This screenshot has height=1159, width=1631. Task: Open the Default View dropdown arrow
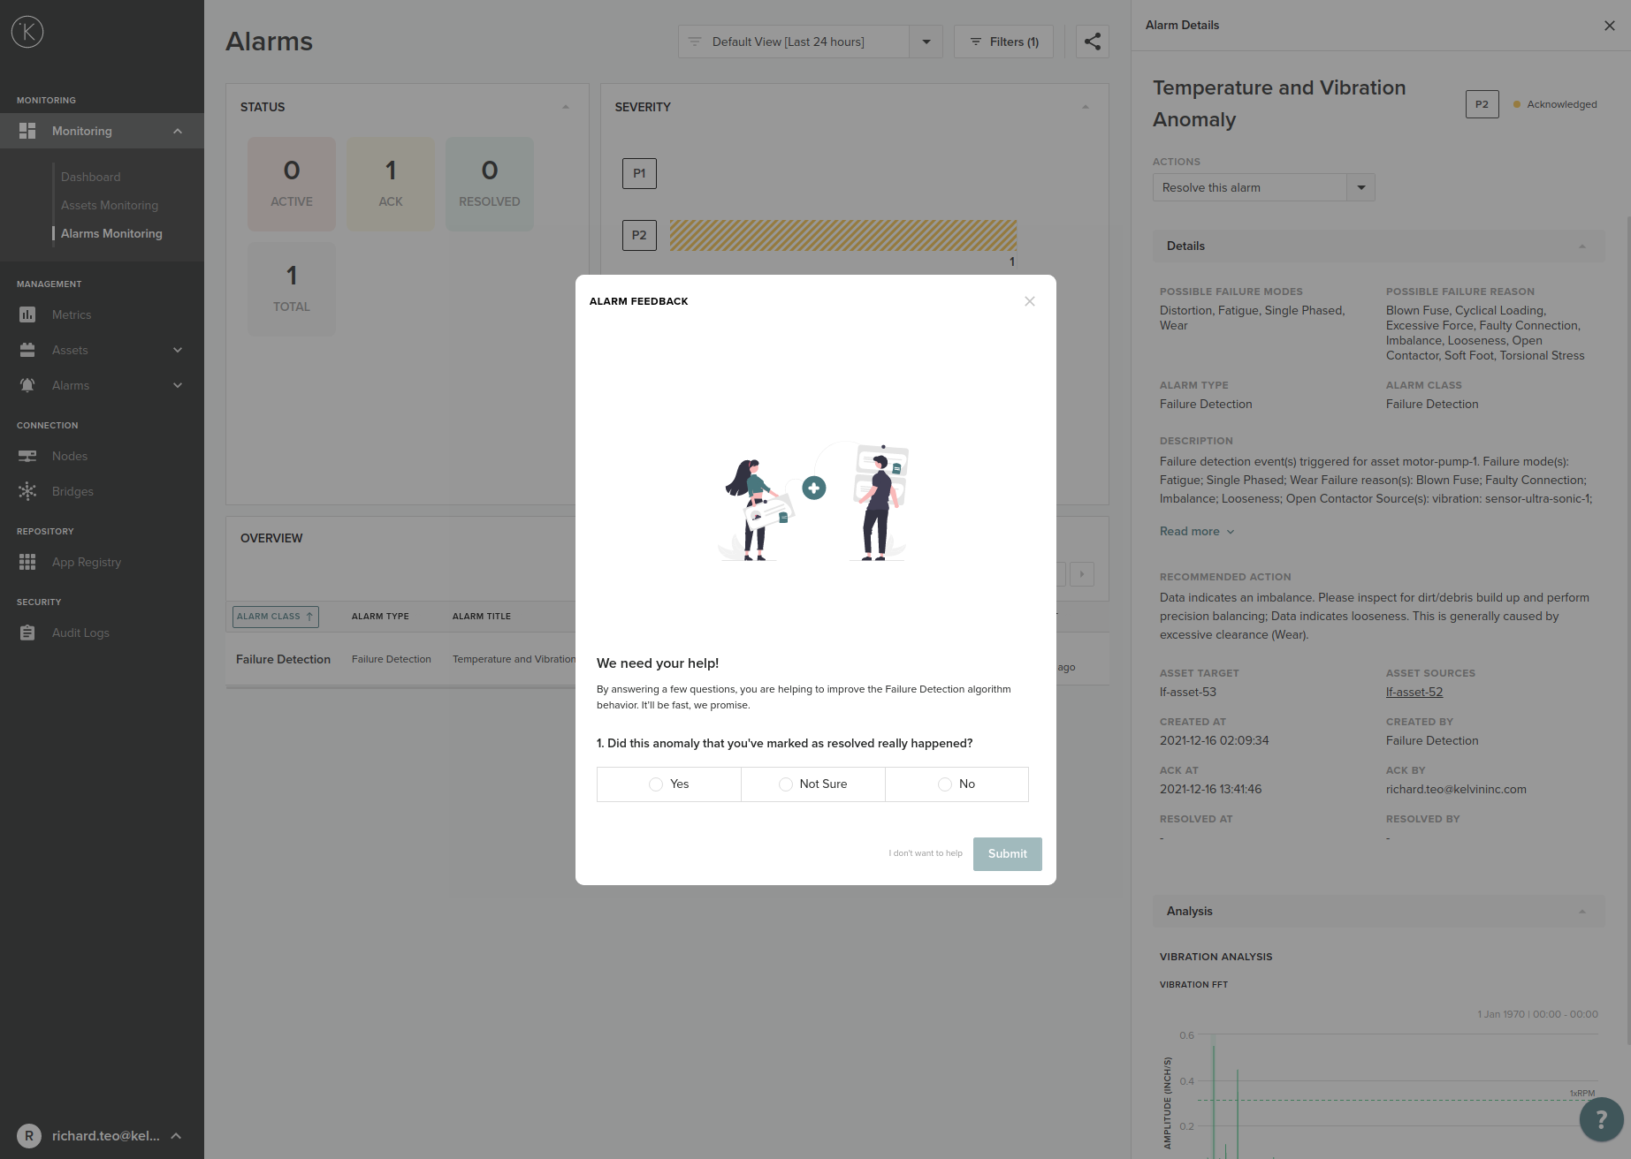point(926,42)
